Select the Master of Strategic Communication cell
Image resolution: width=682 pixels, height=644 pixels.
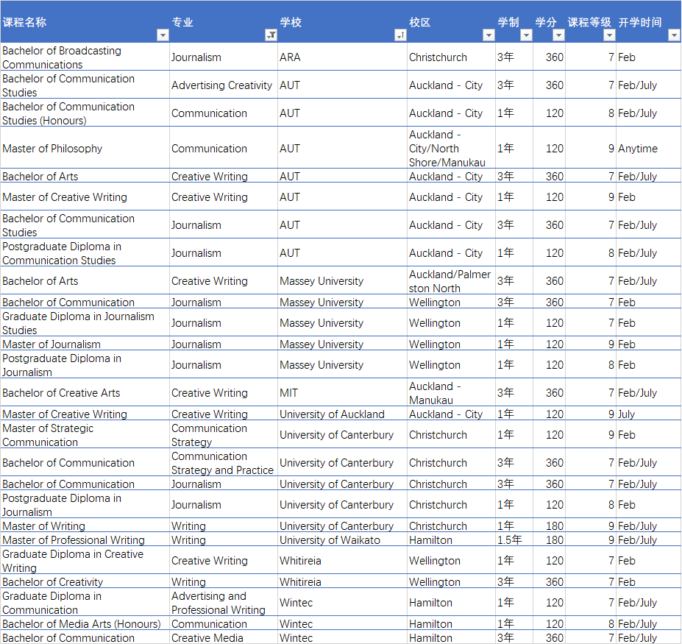click(85, 435)
